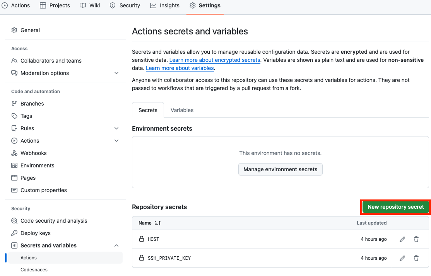Screen dimensions: 431x276
Task: Open Webhooks settings in the sidebar
Action: (x=33, y=153)
